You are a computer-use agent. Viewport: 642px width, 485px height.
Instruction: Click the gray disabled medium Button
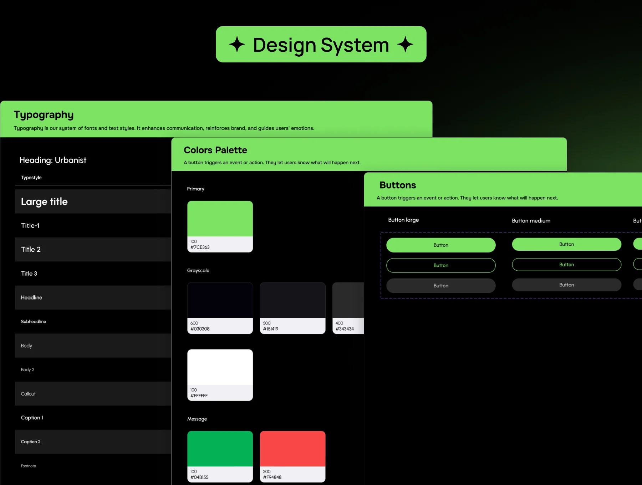(566, 285)
